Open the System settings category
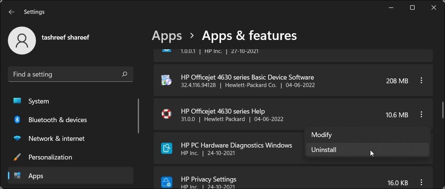Image resolution: width=445 pixels, height=189 pixels. point(39,101)
